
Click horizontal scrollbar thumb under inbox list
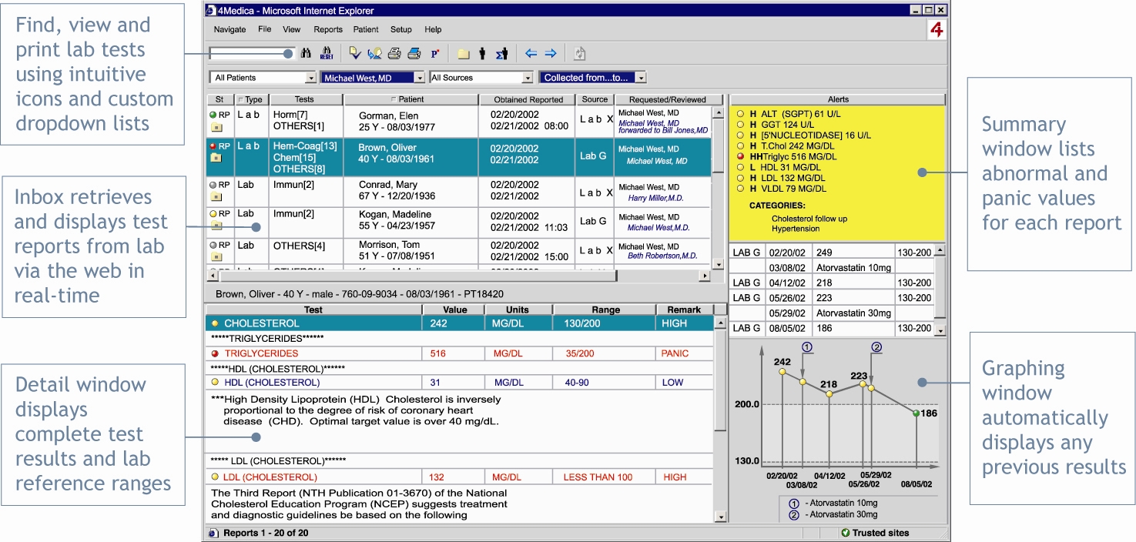[418, 275]
